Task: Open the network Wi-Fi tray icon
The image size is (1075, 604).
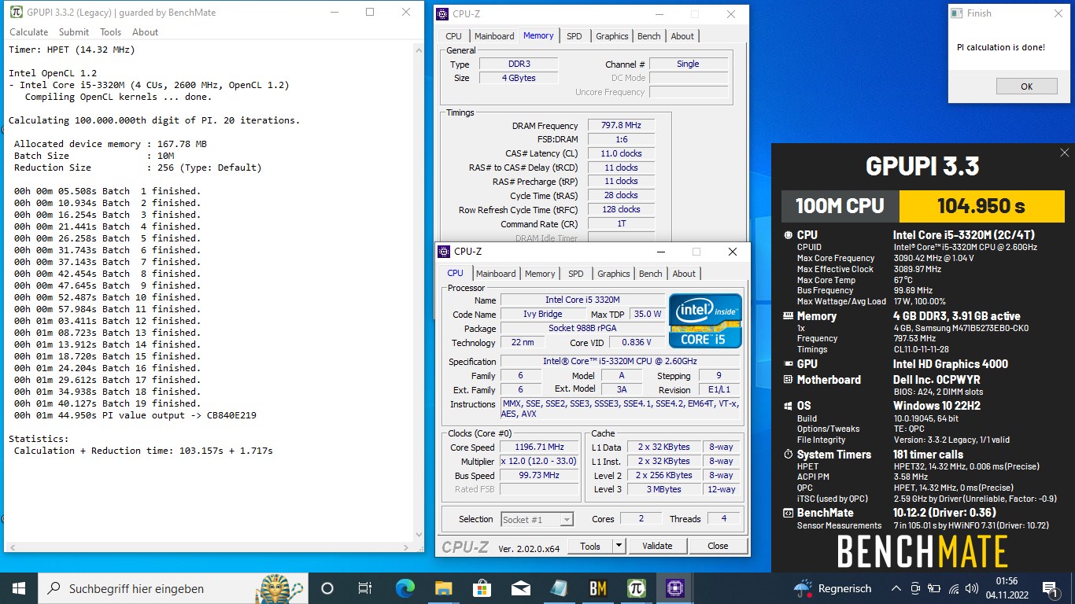Action: pos(954,587)
